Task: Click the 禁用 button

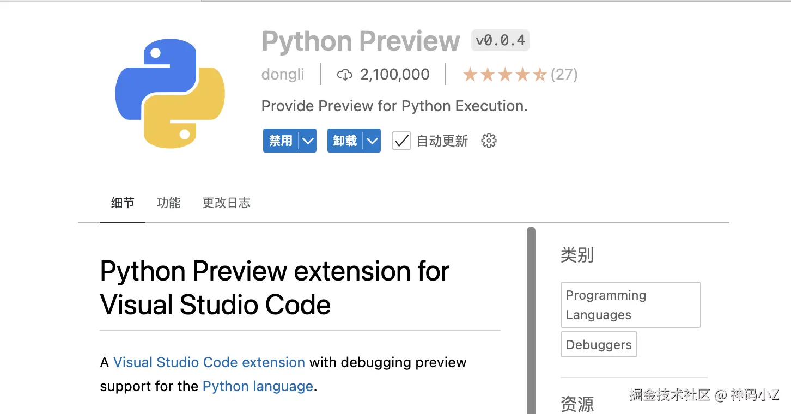Action: 281,141
